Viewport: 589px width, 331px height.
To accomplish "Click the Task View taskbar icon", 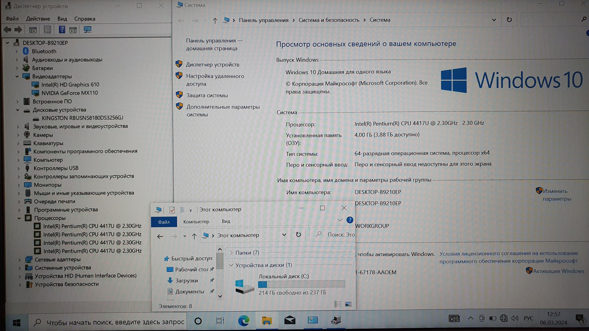I will tap(220, 321).
